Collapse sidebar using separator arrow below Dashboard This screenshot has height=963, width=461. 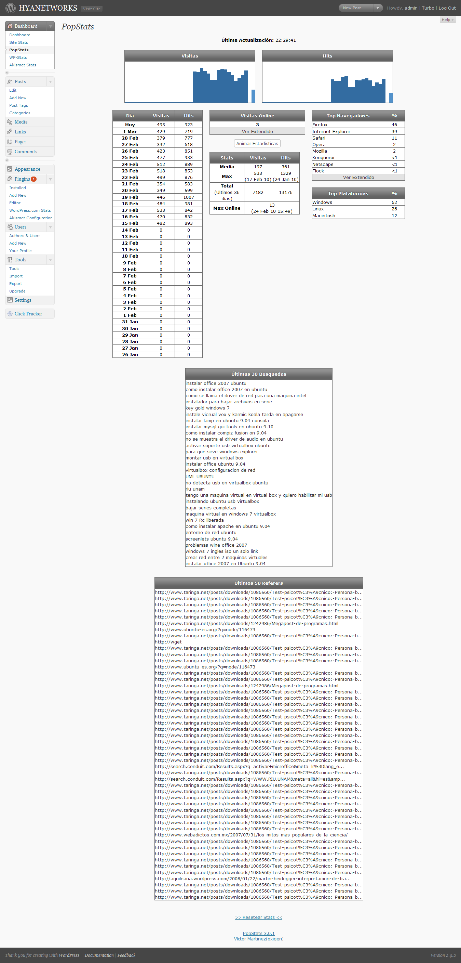(7, 73)
